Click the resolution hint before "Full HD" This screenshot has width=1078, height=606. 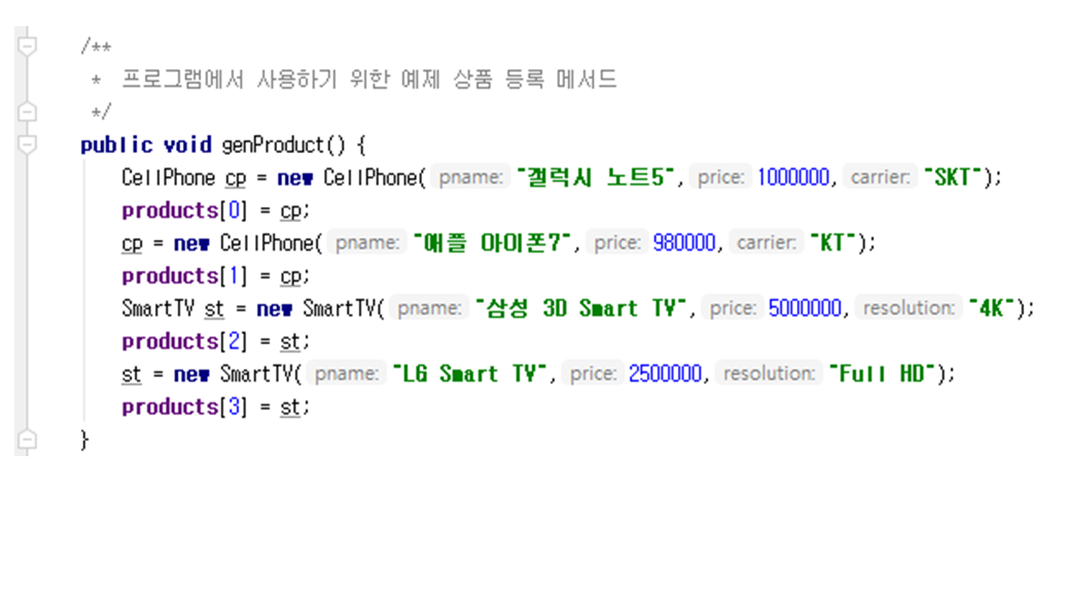click(x=769, y=375)
